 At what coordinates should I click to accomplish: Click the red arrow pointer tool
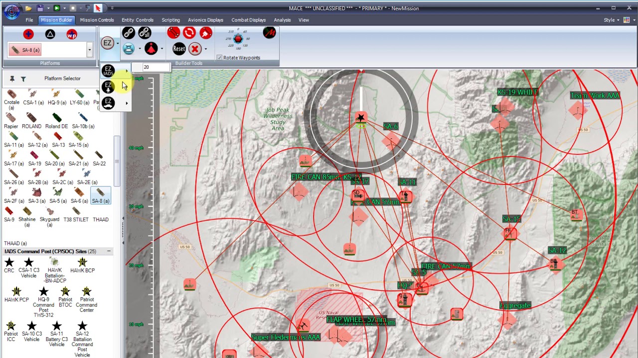point(98,8)
